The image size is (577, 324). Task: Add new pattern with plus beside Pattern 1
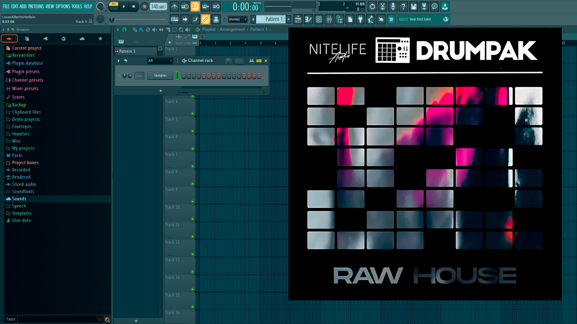pyautogui.click(x=288, y=19)
